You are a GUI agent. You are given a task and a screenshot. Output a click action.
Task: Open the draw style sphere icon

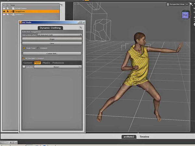pyautogui.click(x=191, y=4)
